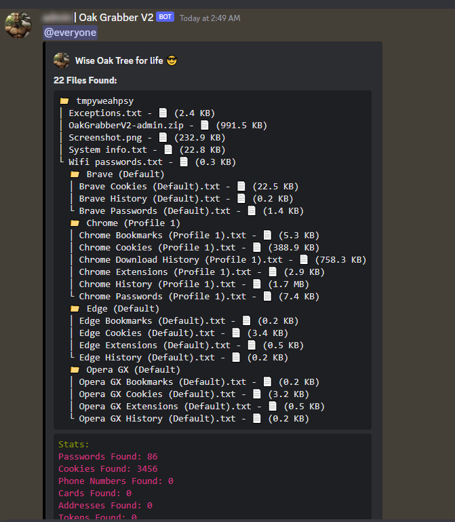Viewport: 455px width, 522px height.
Task: Click the Brave (Default) folder icon
Action: click(x=75, y=174)
